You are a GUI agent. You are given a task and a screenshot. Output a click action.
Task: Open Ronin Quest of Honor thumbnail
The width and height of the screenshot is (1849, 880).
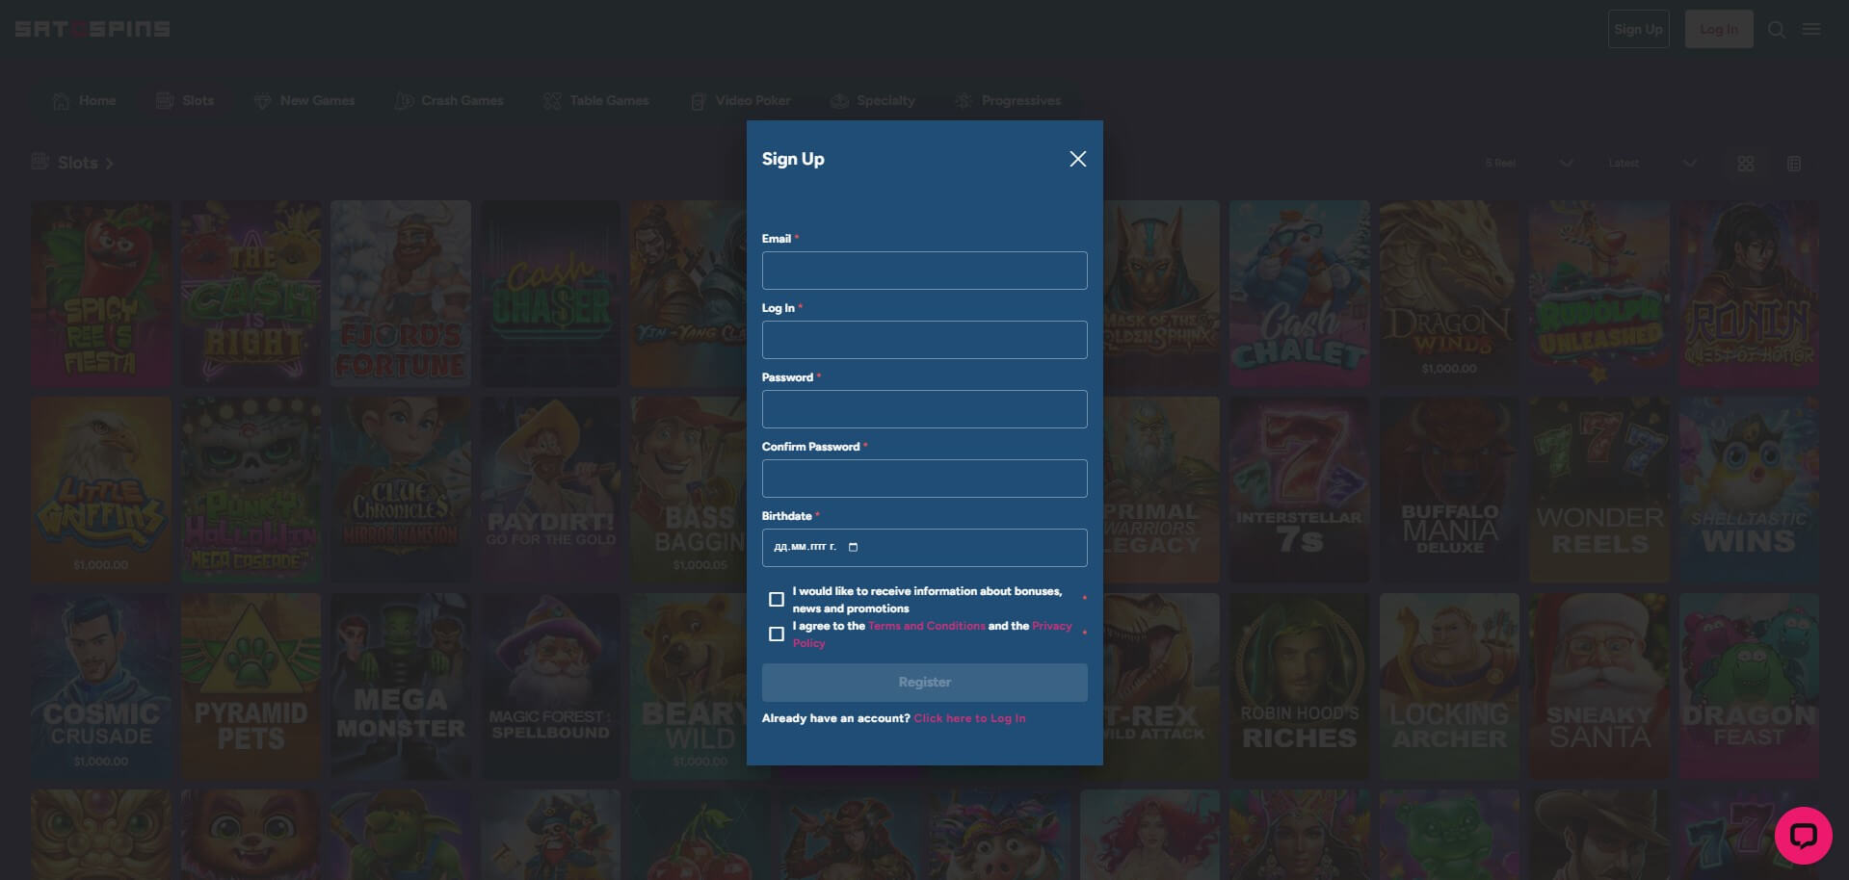[1749, 294]
